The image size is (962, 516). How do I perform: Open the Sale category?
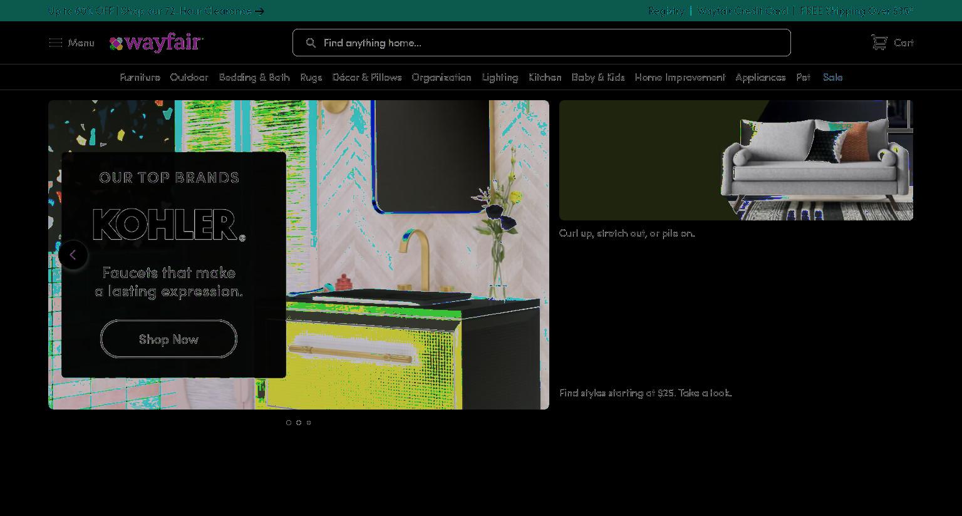pyautogui.click(x=833, y=77)
